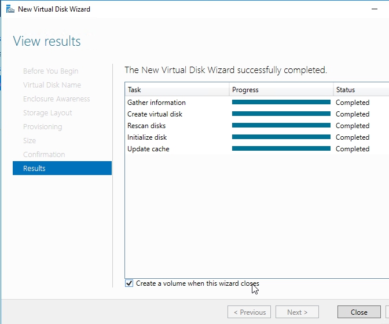This screenshot has height=324, width=389.
Task: Click Completed status for Rescan disks
Action: 353,126
